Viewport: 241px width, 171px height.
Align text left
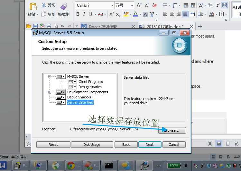[x=165, y=14]
